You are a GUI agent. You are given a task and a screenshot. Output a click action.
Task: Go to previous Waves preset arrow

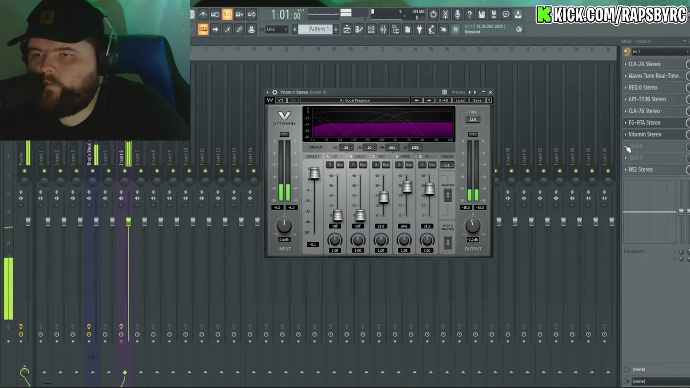coord(416,100)
